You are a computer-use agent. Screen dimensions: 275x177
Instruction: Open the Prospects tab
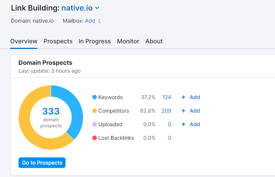58,41
